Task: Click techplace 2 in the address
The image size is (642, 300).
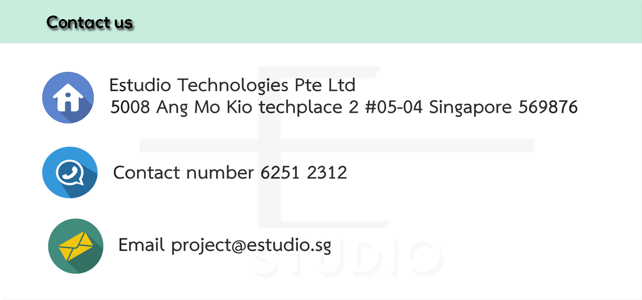Action: coord(309,107)
